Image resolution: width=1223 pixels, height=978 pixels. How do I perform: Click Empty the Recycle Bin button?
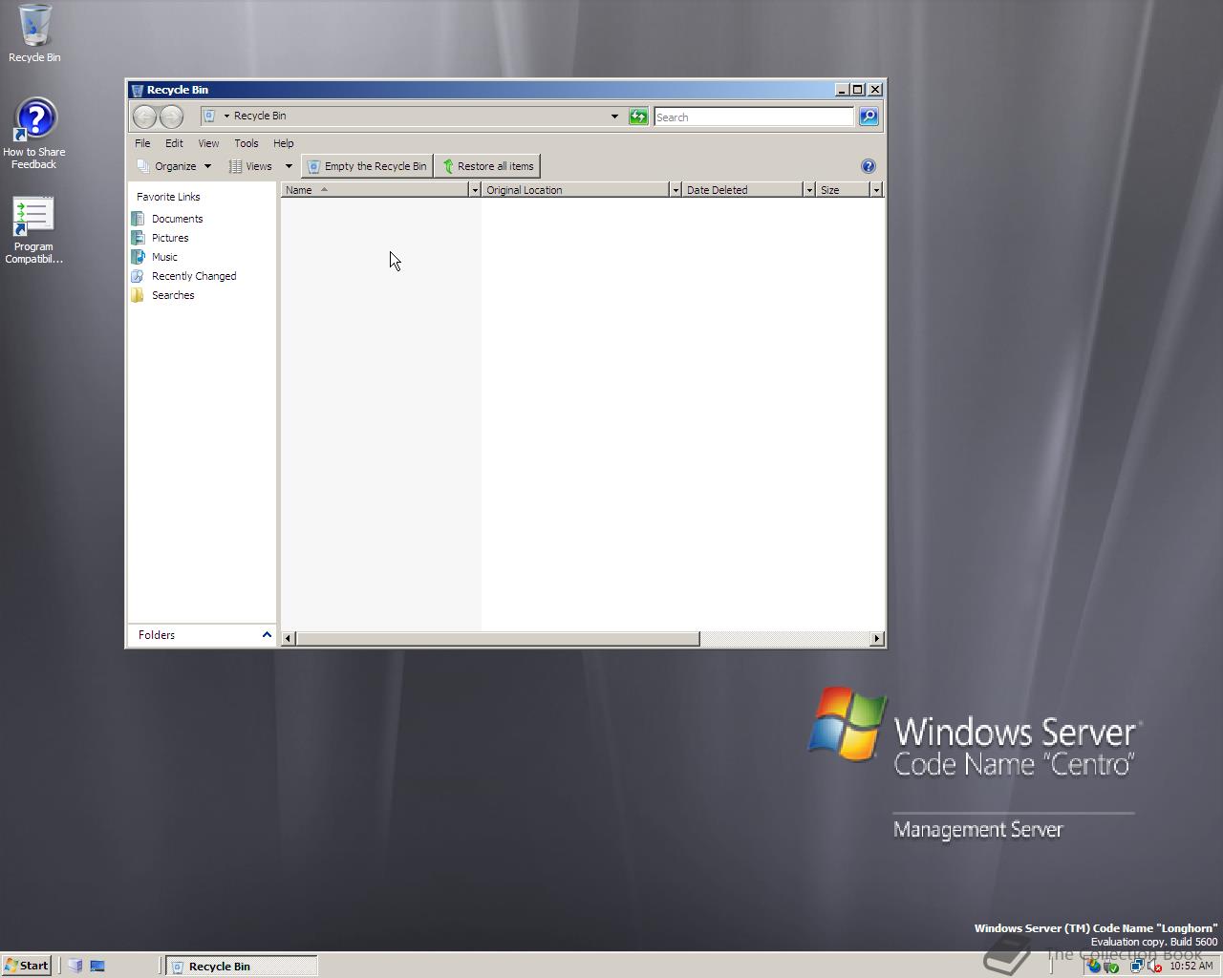coord(367,166)
